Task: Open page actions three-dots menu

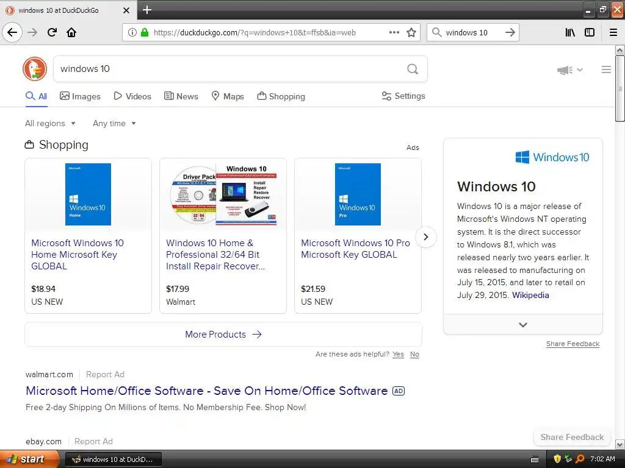Action: [394, 32]
